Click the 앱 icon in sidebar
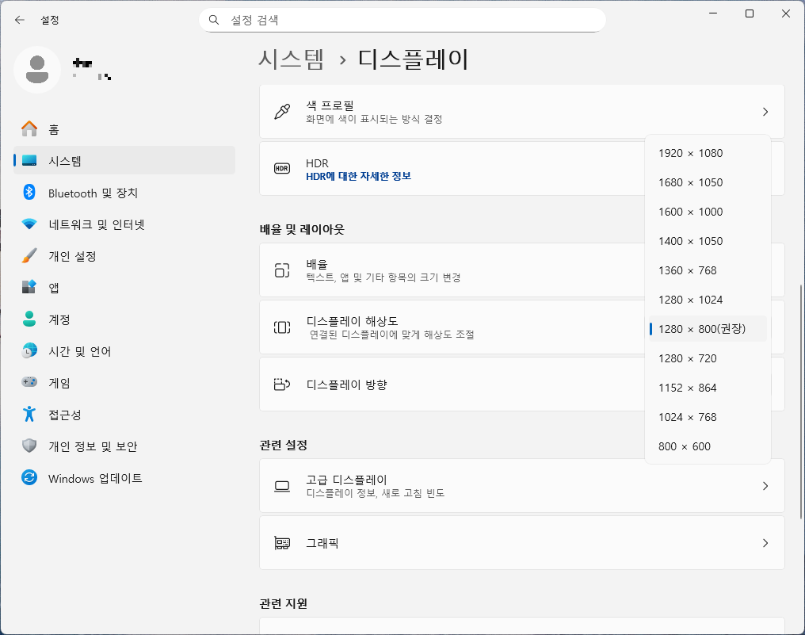The width and height of the screenshot is (805, 635). [29, 287]
